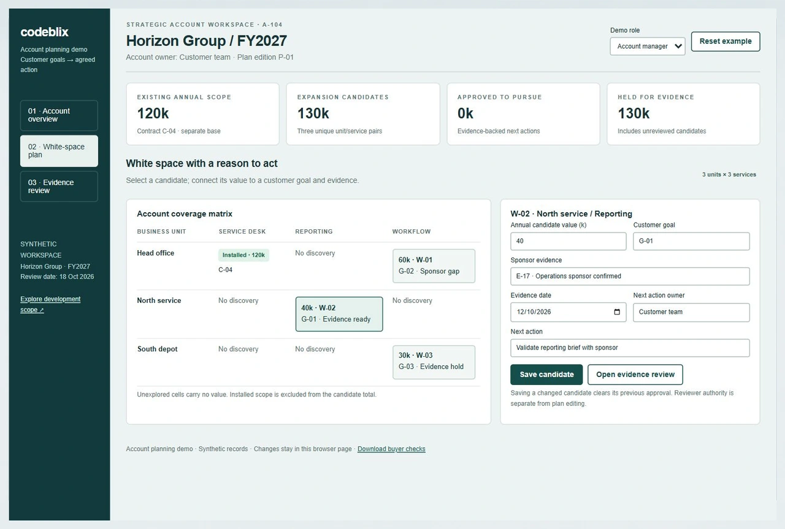785x529 pixels.
Task: Select the 30k W-03 candidate cell
Action: (x=434, y=362)
